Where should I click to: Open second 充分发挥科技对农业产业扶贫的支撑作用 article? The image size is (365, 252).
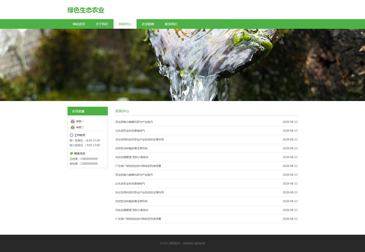click(x=140, y=192)
